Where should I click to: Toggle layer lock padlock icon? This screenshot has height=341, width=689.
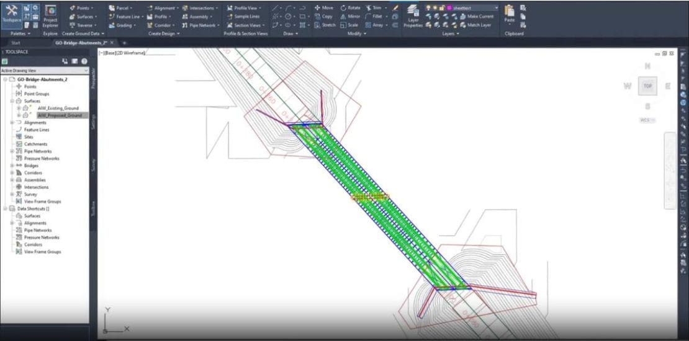[x=442, y=8]
